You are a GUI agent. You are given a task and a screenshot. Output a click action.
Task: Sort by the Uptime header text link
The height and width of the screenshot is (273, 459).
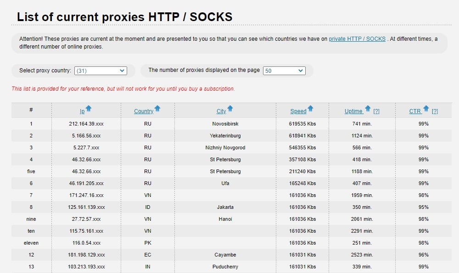pos(353,111)
